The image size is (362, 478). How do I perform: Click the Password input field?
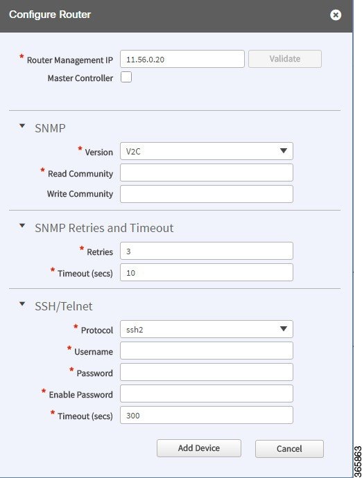click(207, 372)
